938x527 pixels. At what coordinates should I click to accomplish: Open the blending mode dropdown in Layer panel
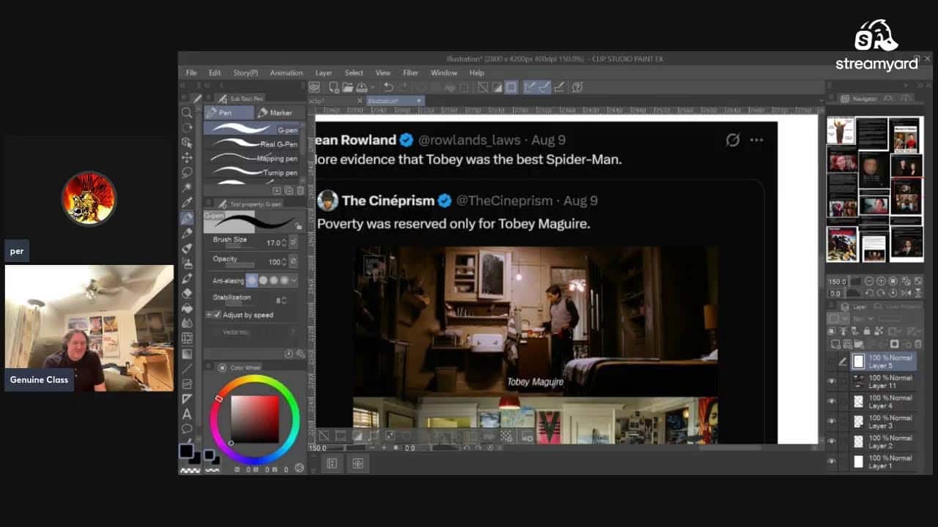(861, 319)
